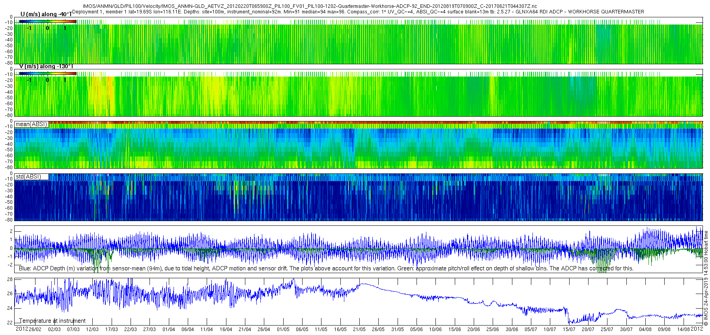The width and height of the screenshot is (710, 335).
Task: Click the '30/07' date tick label
Action: pos(626,329)
